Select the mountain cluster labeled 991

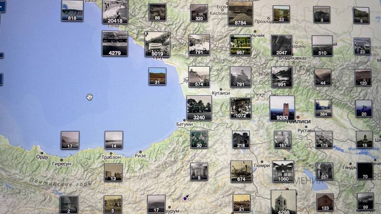[282, 77]
